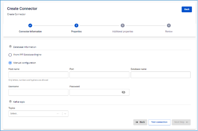Click the Database Information layers icon
Viewport: 198px width, 131px height.
pyautogui.click(x=10, y=47)
